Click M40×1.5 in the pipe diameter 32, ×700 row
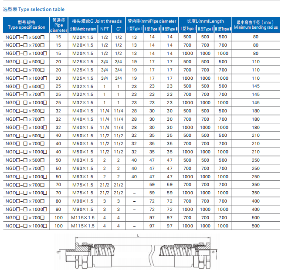 (83, 119)
